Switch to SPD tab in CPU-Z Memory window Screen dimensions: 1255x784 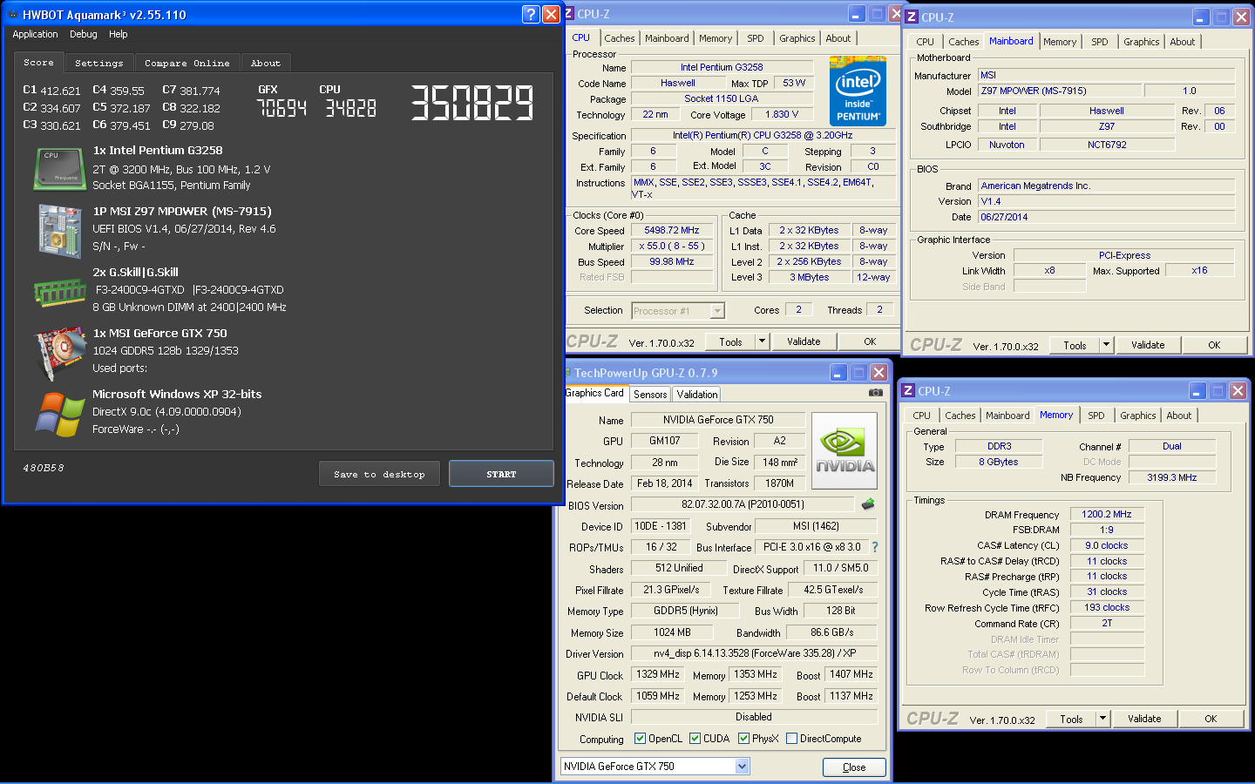point(1096,416)
